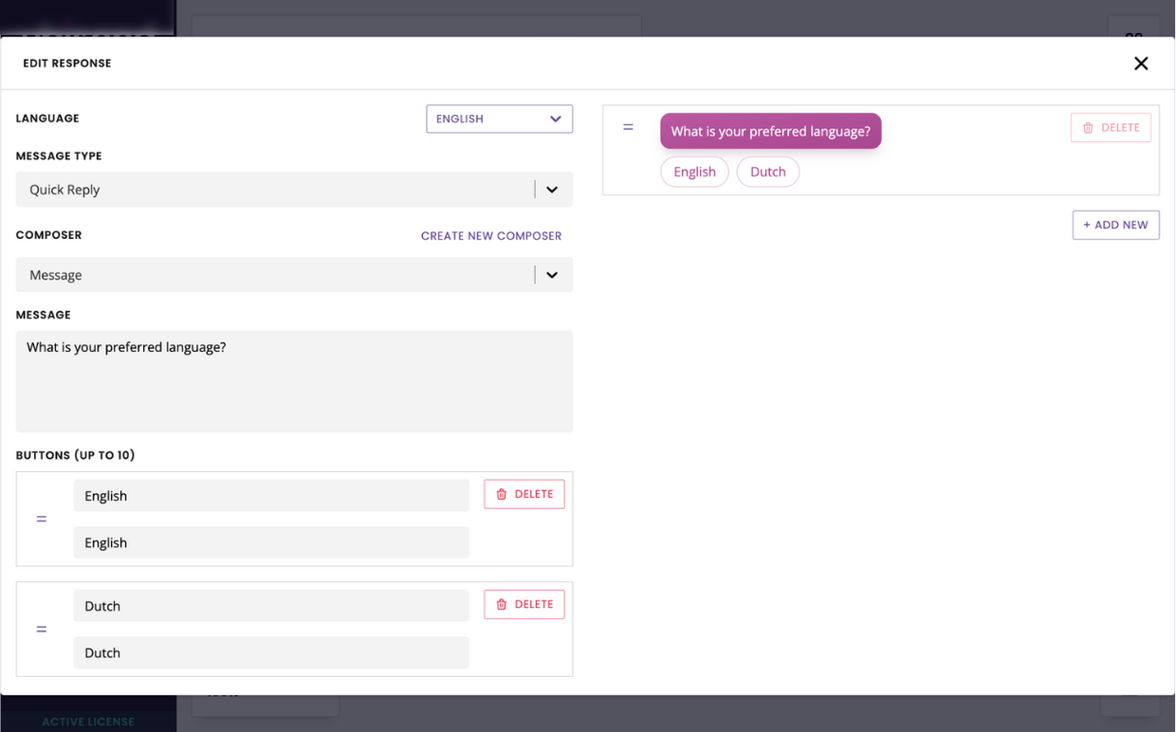Click the English button title field

tap(271, 495)
